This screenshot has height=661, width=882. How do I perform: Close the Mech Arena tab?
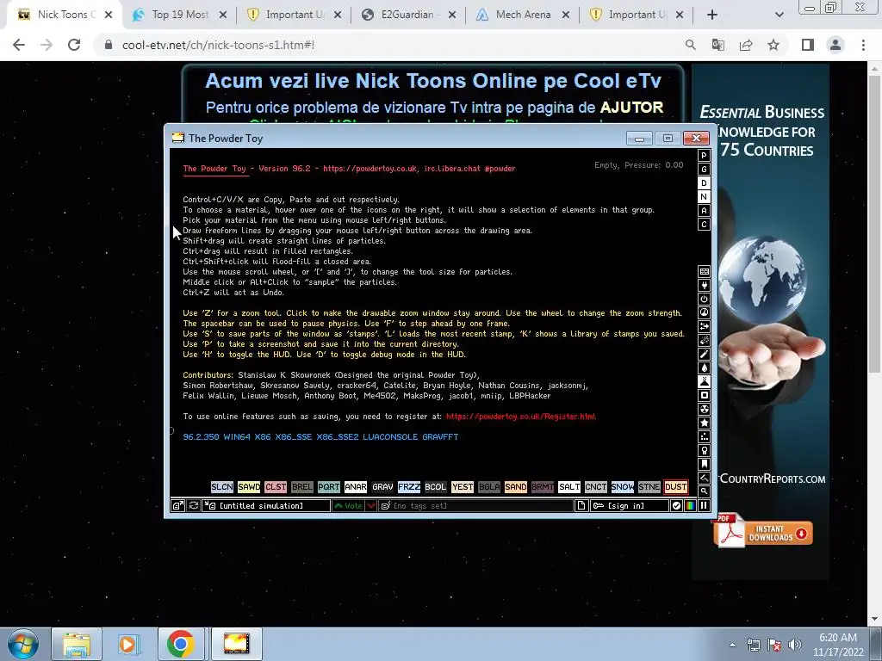tap(565, 15)
